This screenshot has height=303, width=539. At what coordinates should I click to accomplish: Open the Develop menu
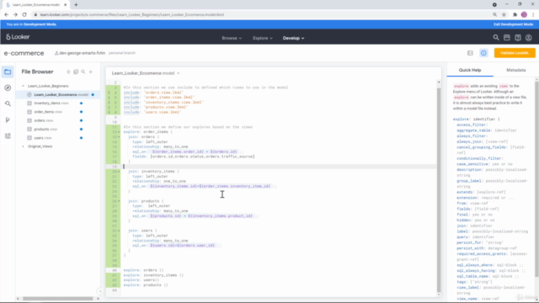click(294, 38)
